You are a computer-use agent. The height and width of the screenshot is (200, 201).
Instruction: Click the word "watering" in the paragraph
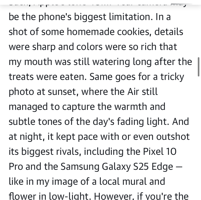pos(111,62)
